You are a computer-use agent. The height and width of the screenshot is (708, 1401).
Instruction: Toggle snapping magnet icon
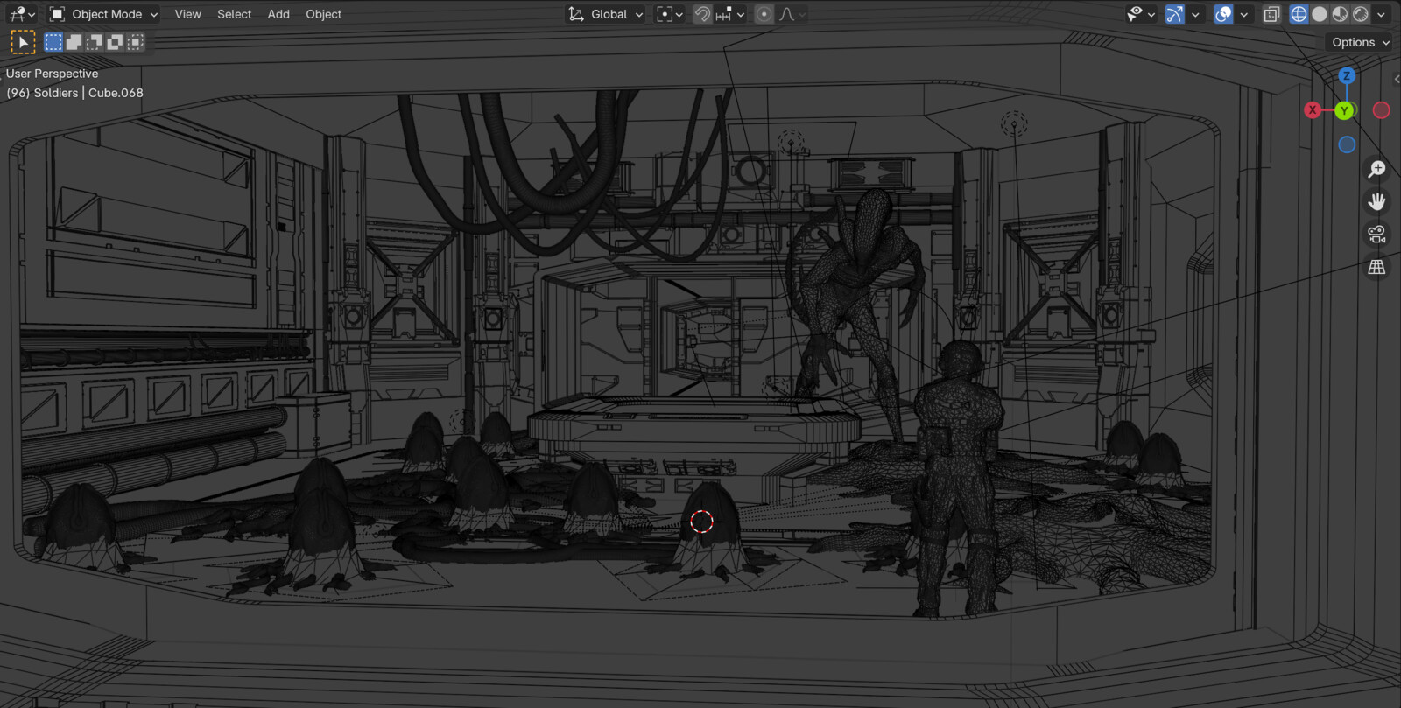(x=702, y=14)
